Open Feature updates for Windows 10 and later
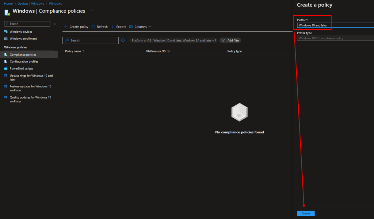 point(30,88)
